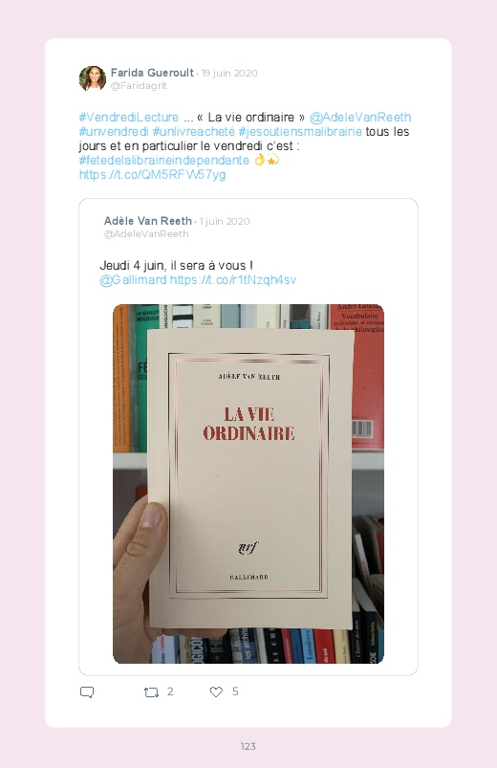Viewport: 497px width, 768px height.
Task: Open the 19 juin 2020 timestamp
Action: click(x=229, y=73)
